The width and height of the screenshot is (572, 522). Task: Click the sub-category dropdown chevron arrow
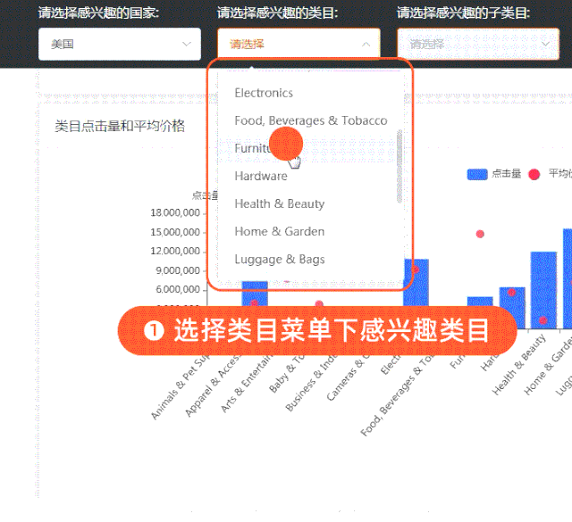click(545, 44)
